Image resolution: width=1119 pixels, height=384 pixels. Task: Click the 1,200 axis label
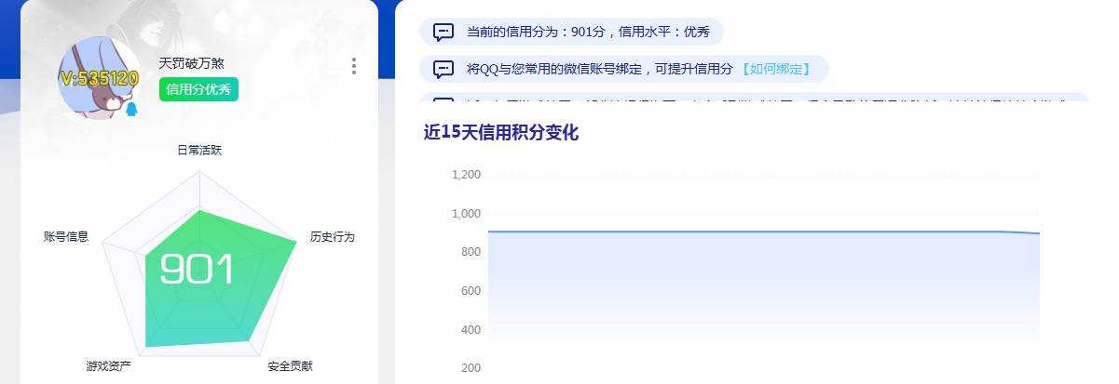coord(466,175)
